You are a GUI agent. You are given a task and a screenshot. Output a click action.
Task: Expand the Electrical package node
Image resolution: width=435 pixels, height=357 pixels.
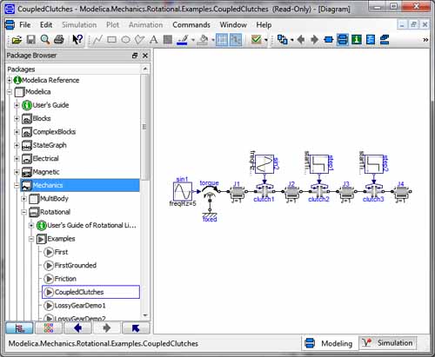[17, 159]
